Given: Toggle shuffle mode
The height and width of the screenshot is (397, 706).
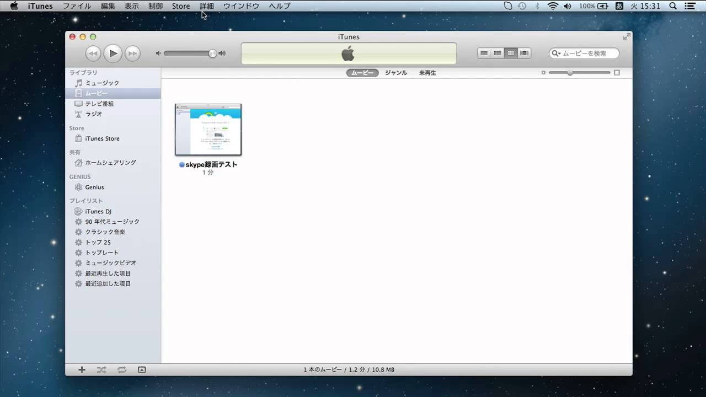Looking at the screenshot, I should (x=101, y=370).
